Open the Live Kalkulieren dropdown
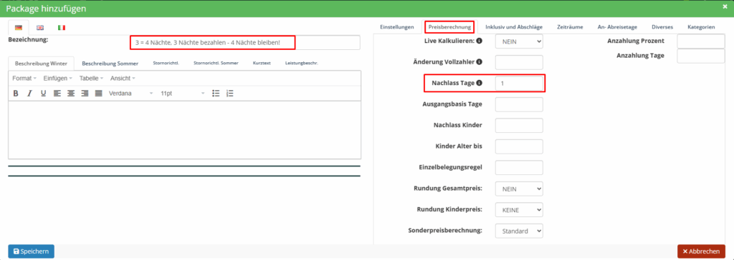This screenshot has width=734, height=260. pos(519,41)
